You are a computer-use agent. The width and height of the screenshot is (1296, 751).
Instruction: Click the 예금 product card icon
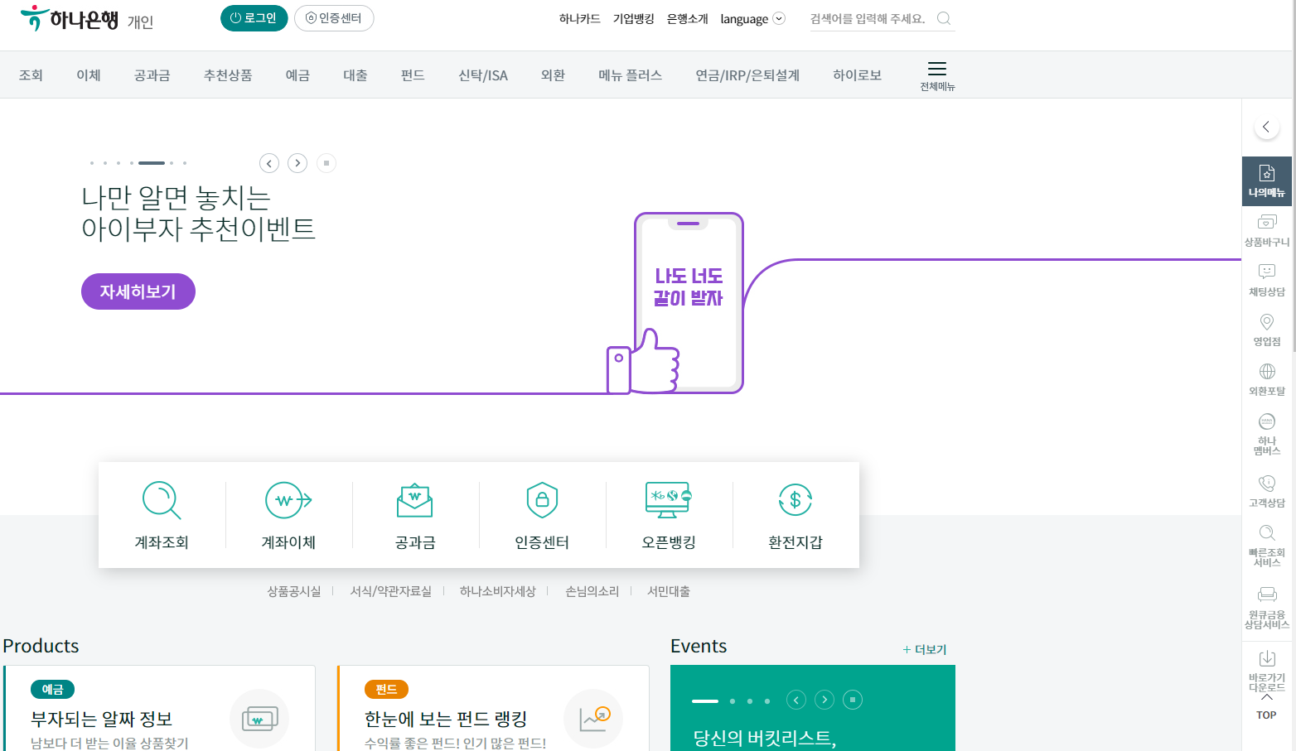[259, 719]
